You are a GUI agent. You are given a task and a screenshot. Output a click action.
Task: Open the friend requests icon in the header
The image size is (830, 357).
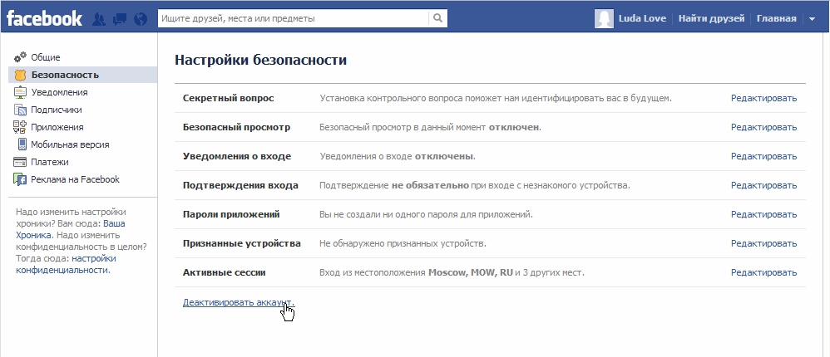[x=98, y=19]
